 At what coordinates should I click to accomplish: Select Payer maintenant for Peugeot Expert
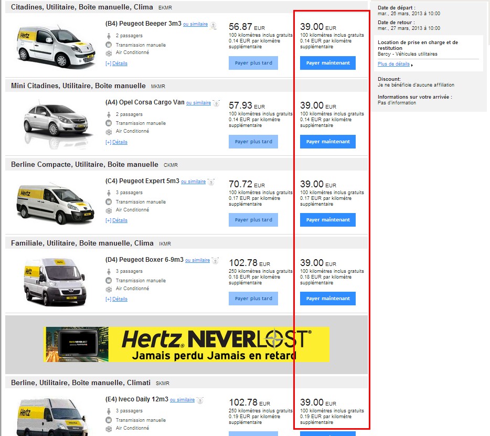coord(328,220)
